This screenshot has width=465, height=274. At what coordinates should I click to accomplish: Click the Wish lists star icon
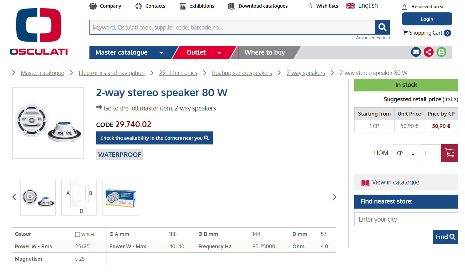(x=310, y=6)
